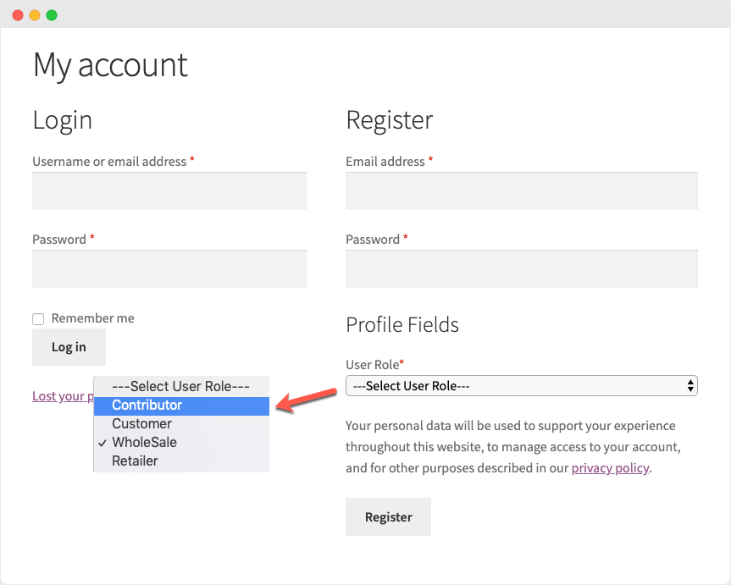
Task: Select "Contributor" from the user role list
Action: (147, 405)
